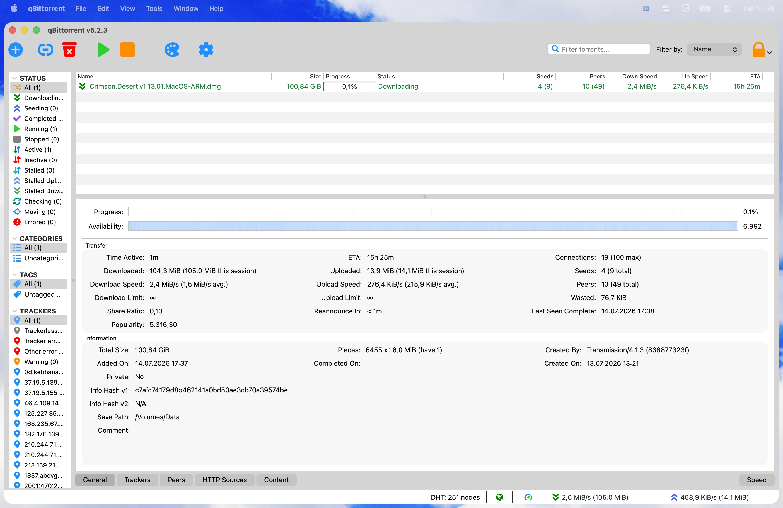Switch to the General tab
The height and width of the screenshot is (508, 783).
click(x=95, y=480)
